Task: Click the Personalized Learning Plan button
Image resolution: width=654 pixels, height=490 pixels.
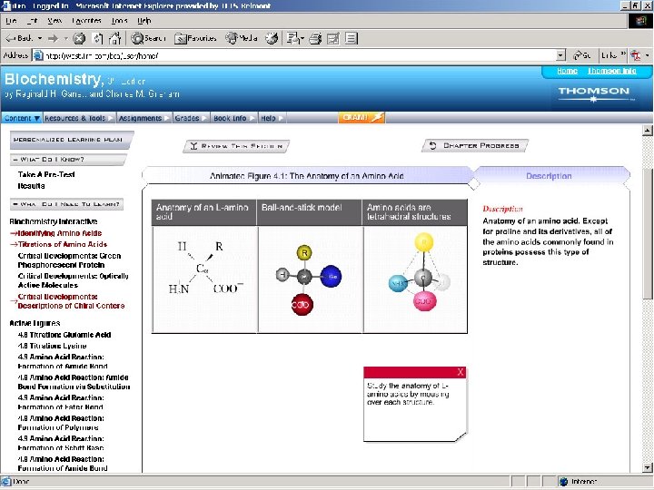Action: click(x=72, y=140)
